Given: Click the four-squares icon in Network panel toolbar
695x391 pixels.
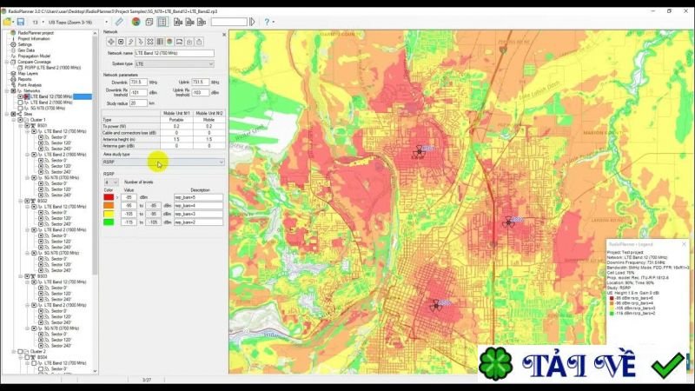Looking at the screenshot, I should click(150, 42).
